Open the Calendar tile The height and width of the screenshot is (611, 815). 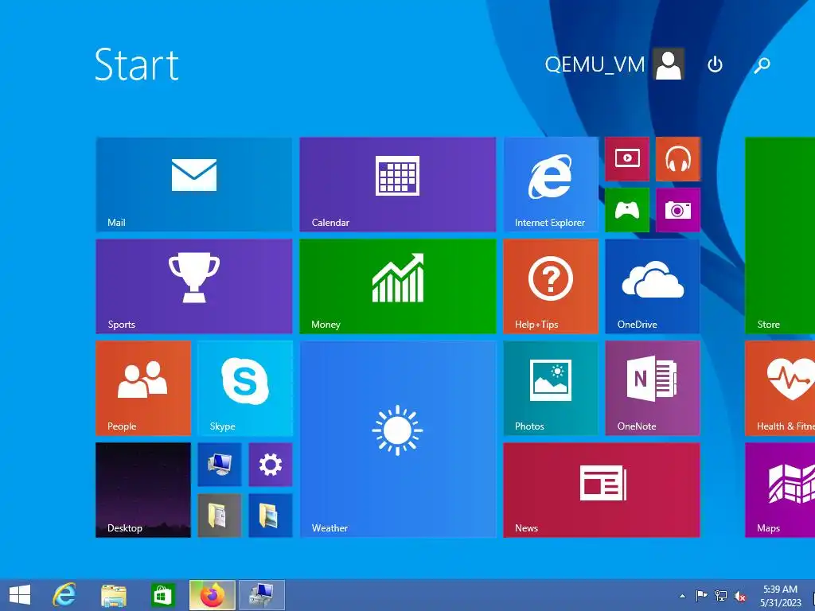tap(398, 185)
